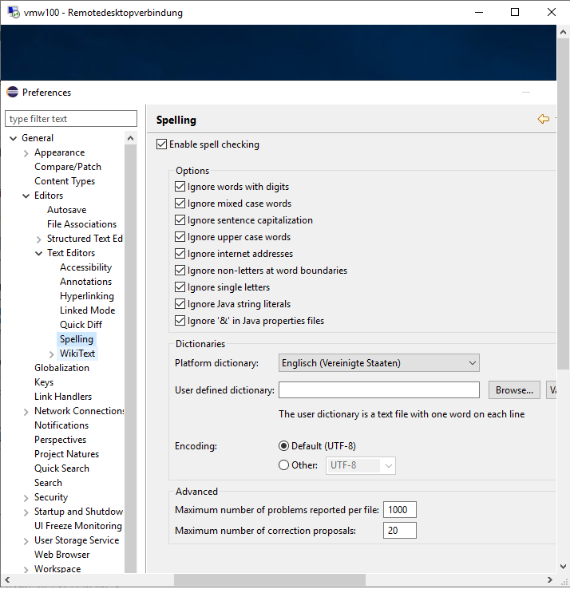This screenshot has width=570, height=589.
Task: Click the User defined dictionary field
Action: tap(378, 390)
